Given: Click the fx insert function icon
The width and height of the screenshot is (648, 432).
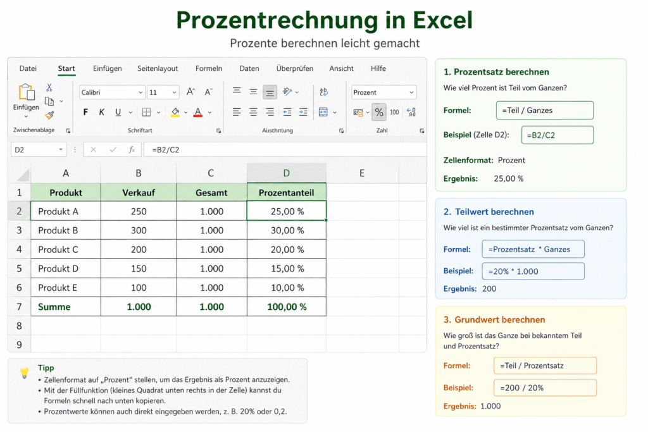Looking at the screenshot, I should [132, 149].
